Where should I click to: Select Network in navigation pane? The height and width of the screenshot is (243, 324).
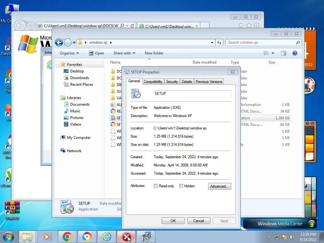(x=74, y=151)
